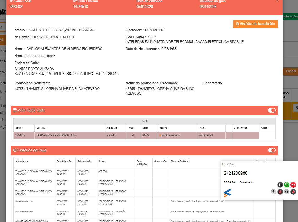Click the Atos desta Guia list icon
The image size is (298, 222).
(15, 110)
